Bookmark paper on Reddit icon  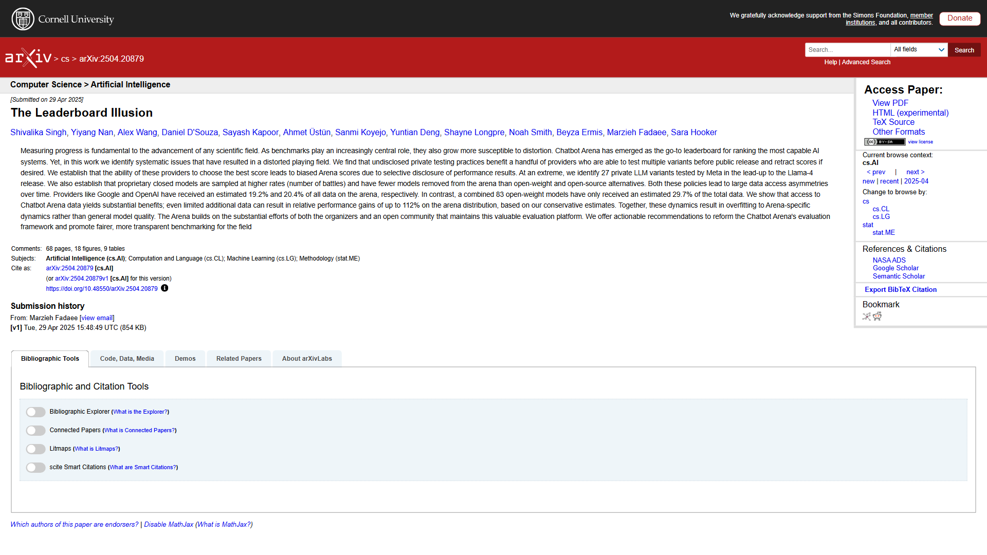[x=878, y=317]
